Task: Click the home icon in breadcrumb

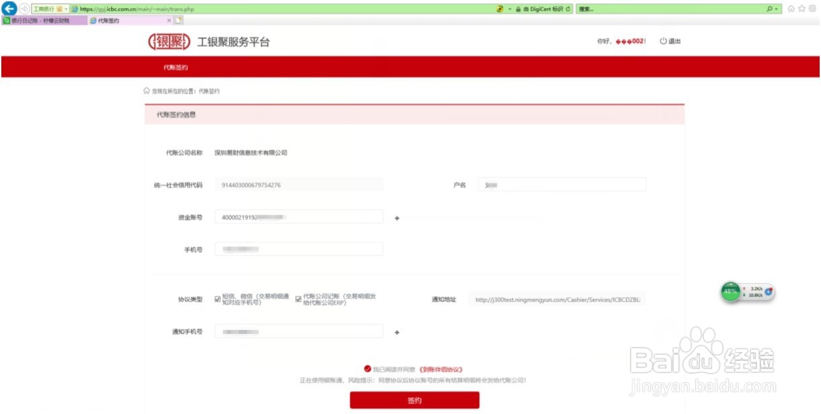Action: [x=147, y=91]
